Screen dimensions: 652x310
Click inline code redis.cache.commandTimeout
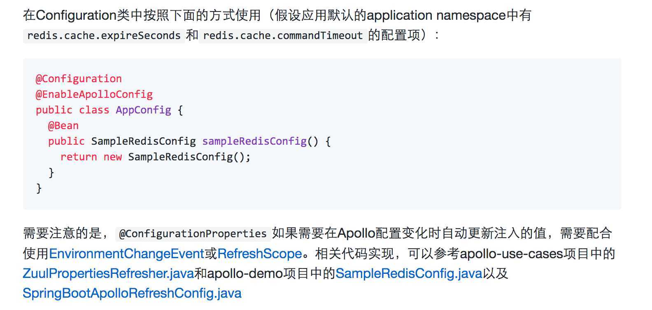pyautogui.click(x=283, y=36)
